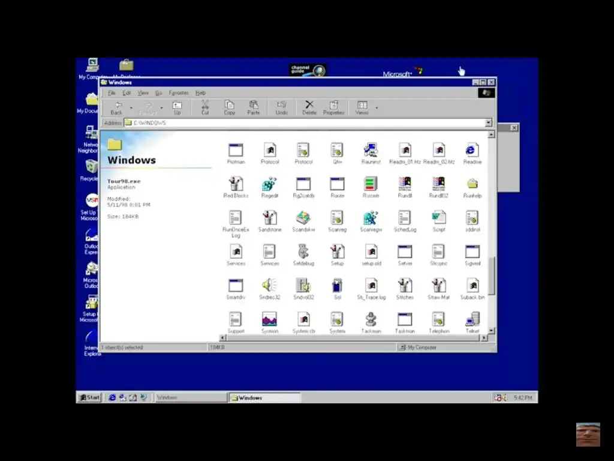614x461 pixels.
Task: Click the Show Desktop Quick Launch icon
Action: tap(133, 397)
